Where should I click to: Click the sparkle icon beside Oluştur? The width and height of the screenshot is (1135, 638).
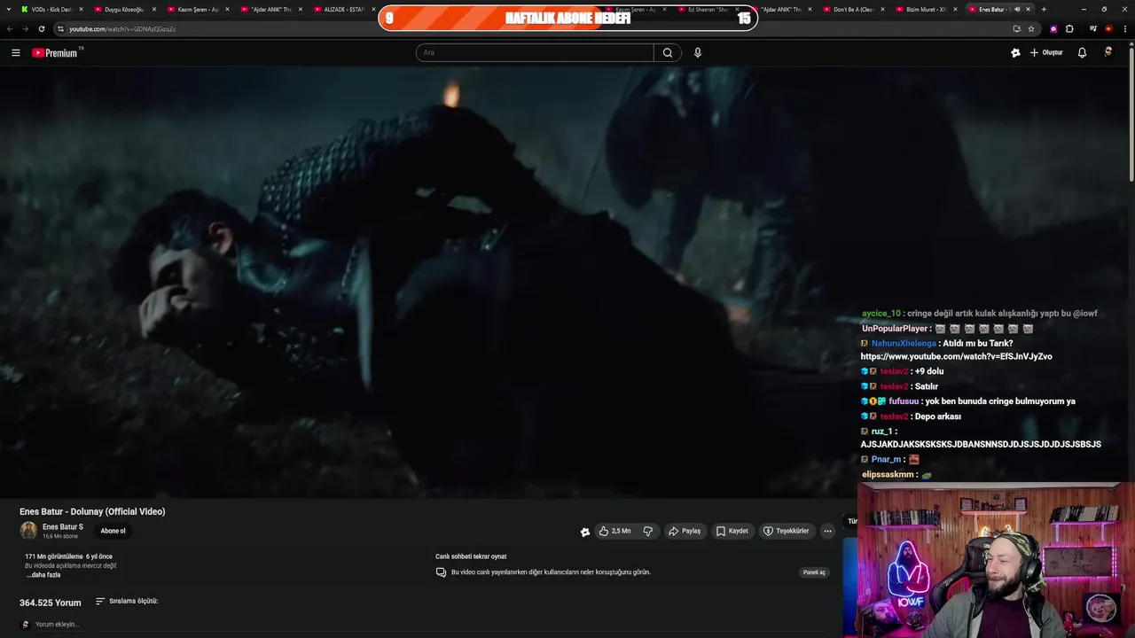coord(1015,53)
